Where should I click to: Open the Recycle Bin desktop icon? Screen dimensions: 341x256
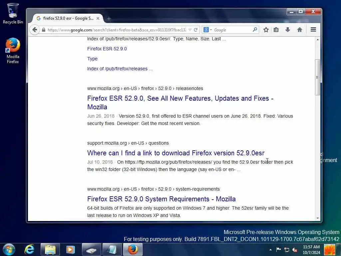click(x=13, y=13)
